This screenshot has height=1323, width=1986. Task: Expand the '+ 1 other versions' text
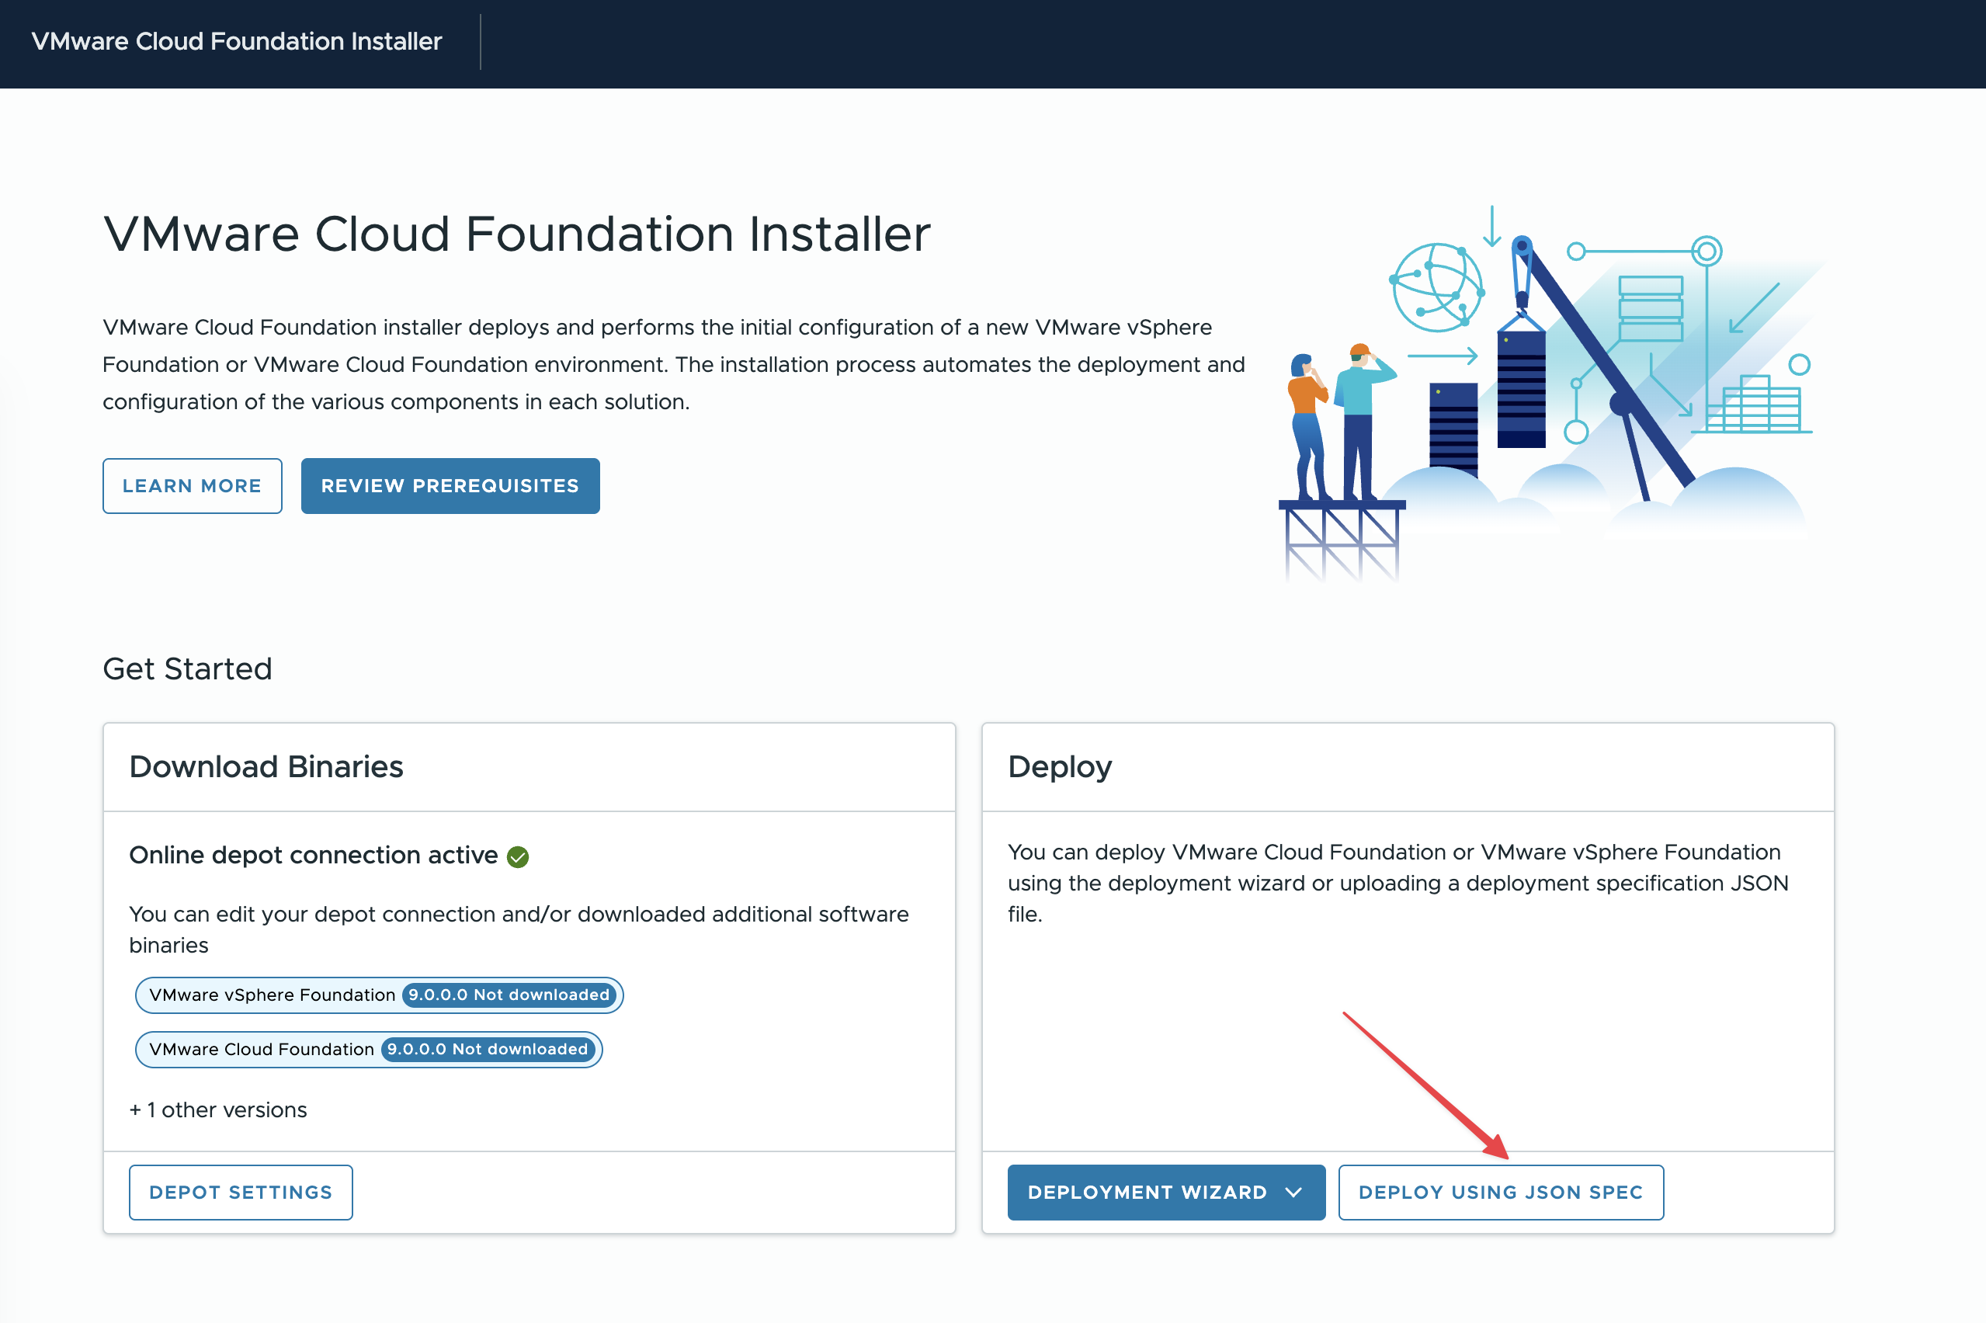[x=217, y=1109]
